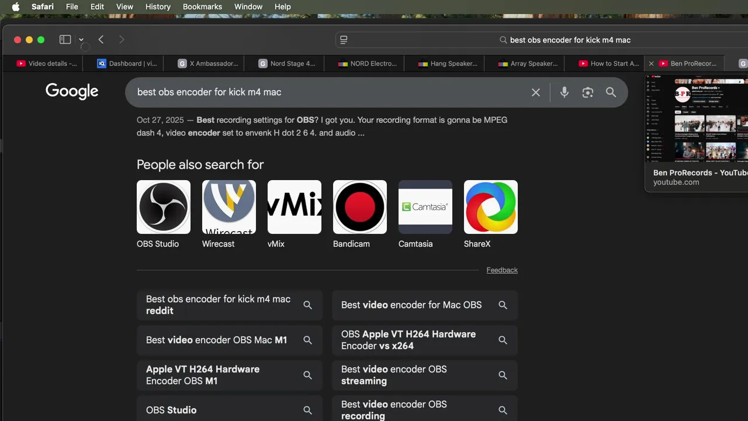This screenshot has height=421, width=748.
Task: Open the OBS Studio related search
Action: point(164,215)
